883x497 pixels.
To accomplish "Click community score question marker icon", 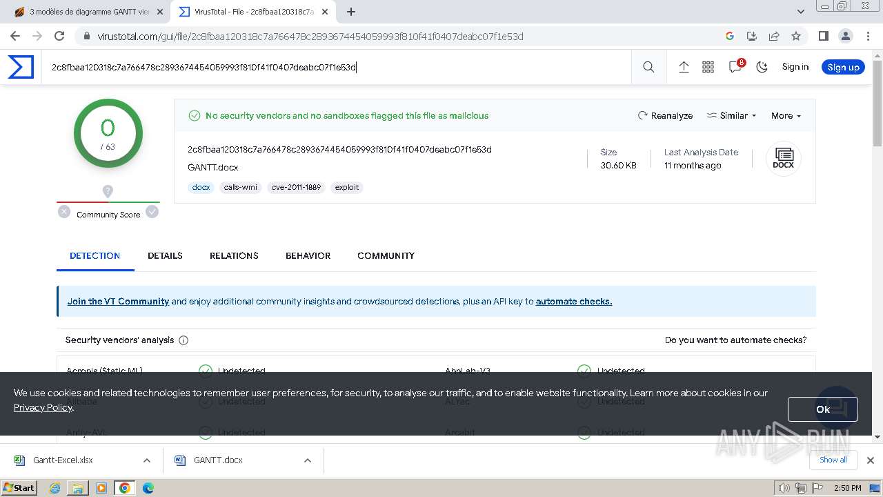I will click(x=108, y=191).
